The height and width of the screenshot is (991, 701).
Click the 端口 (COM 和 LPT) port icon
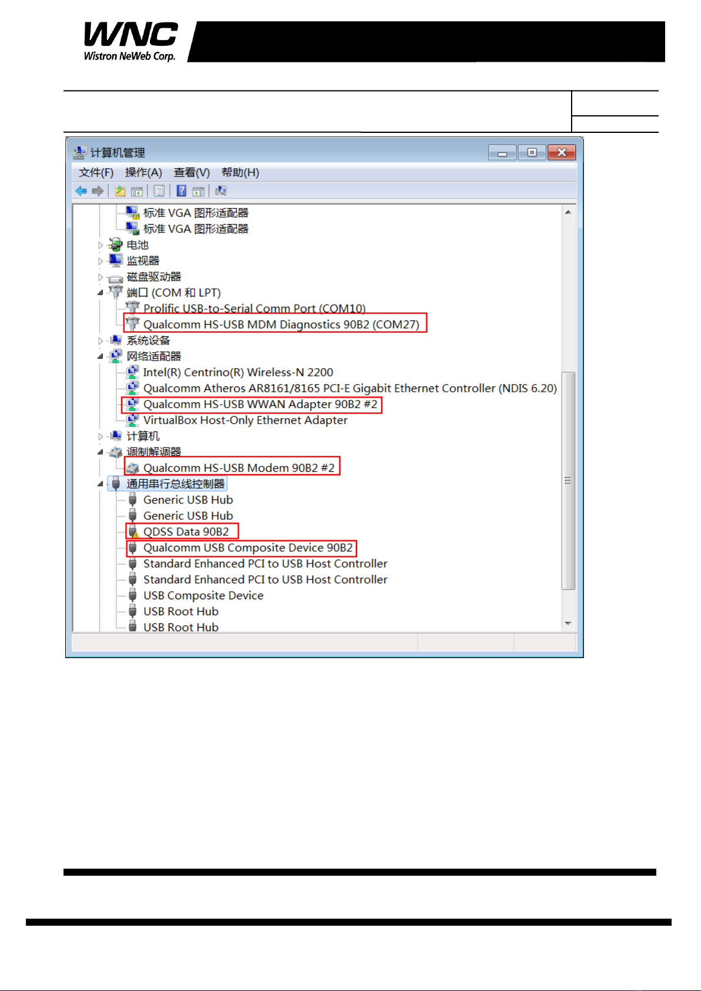[x=116, y=292]
